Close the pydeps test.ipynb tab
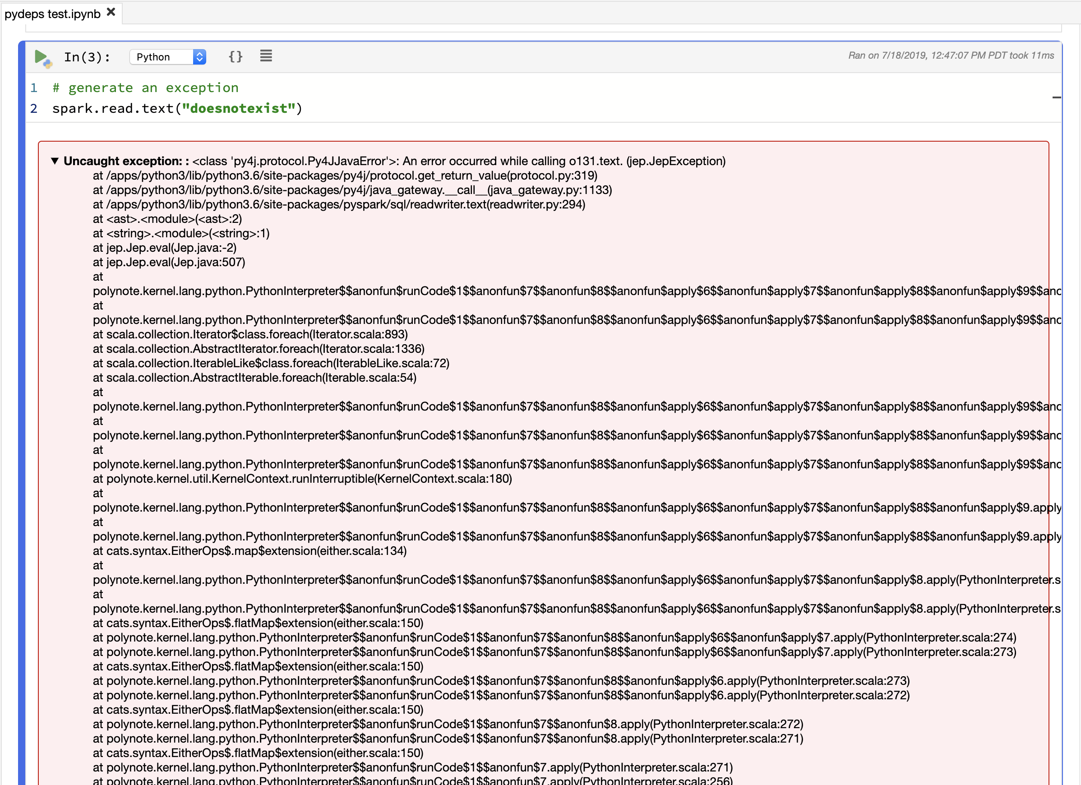The width and height of the screenshot is (1081, 785). point(111,12)
